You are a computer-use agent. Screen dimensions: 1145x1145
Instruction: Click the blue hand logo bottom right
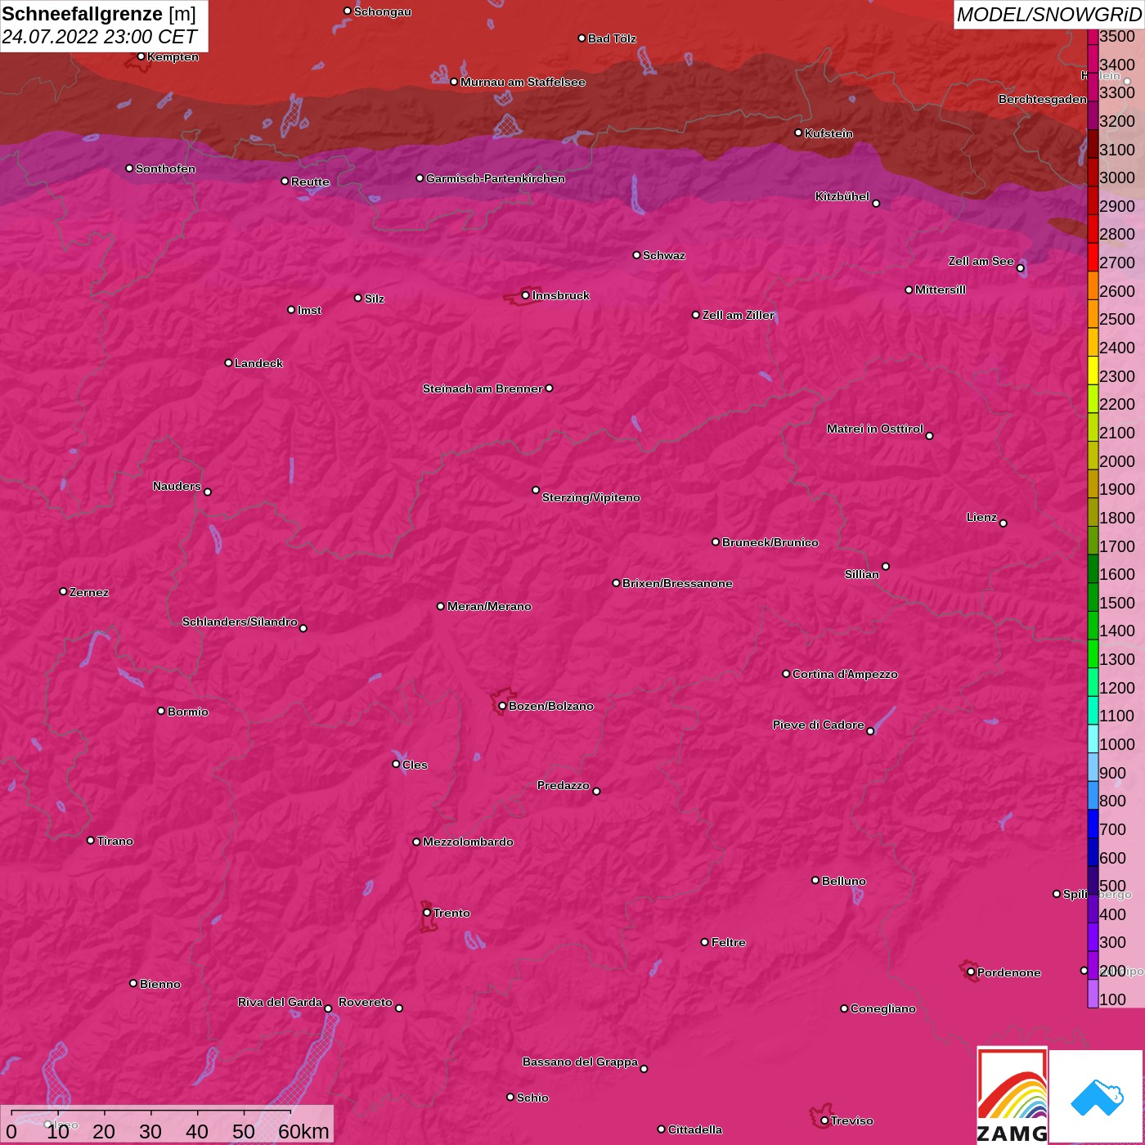pos(1097,1096)
